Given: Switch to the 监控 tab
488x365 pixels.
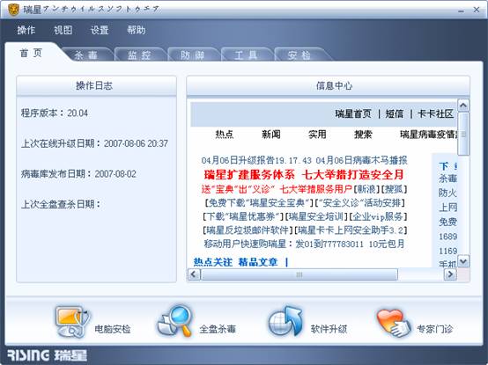Looking at the screenshot, I should pyautogui.click(x=139, y=55).
